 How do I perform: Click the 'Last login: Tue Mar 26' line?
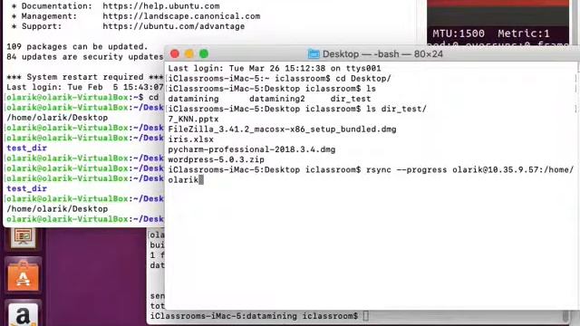(274, 69)
